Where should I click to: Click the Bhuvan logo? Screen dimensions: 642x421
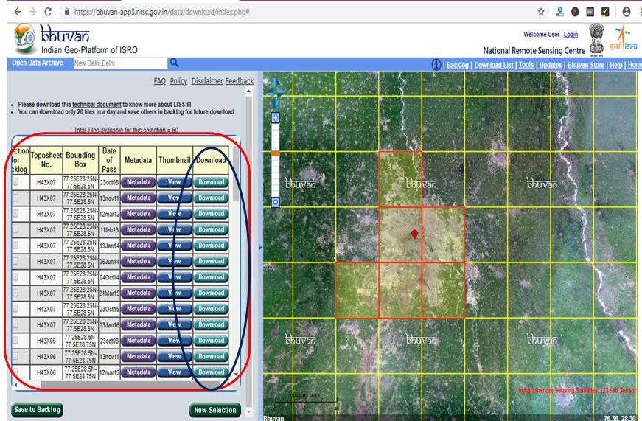pos(52,39)
